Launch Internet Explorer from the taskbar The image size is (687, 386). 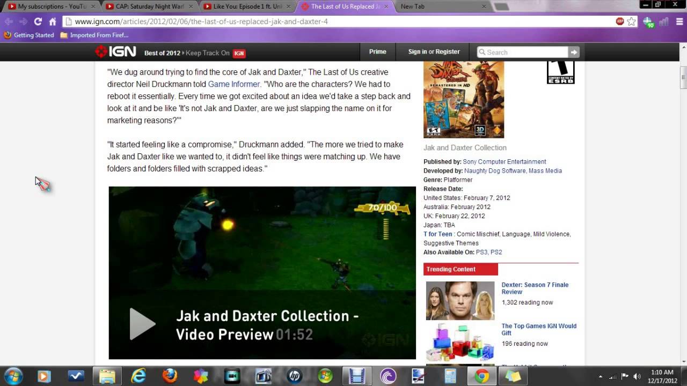point(138,376)
